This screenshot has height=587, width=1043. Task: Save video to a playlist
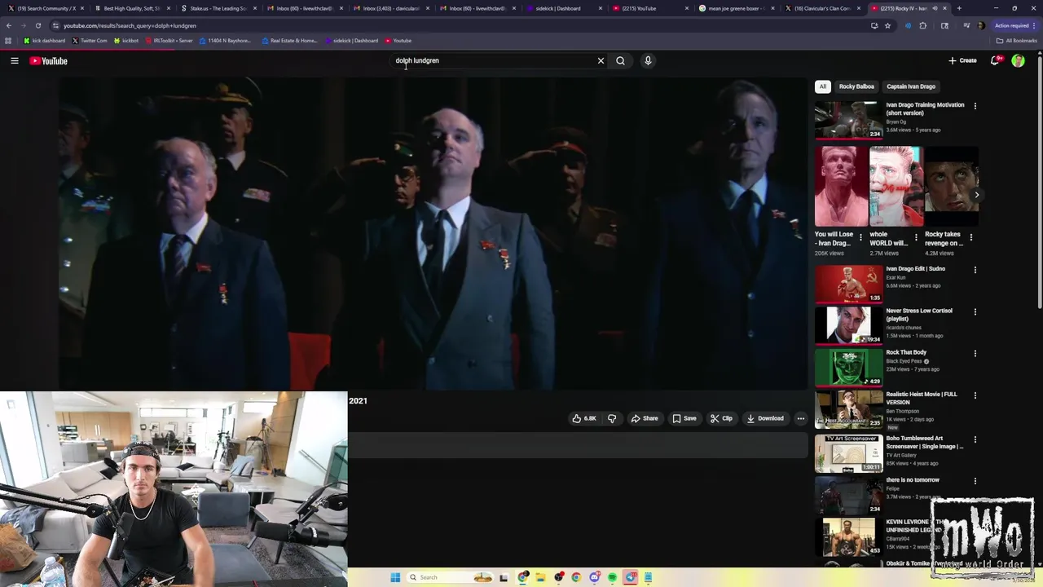coord(684,418)
